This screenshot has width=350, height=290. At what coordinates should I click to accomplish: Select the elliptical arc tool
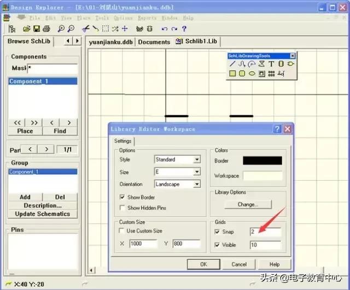tap(252, 64)
